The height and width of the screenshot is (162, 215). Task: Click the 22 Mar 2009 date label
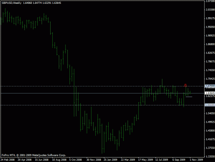click(x=128, y=160)
